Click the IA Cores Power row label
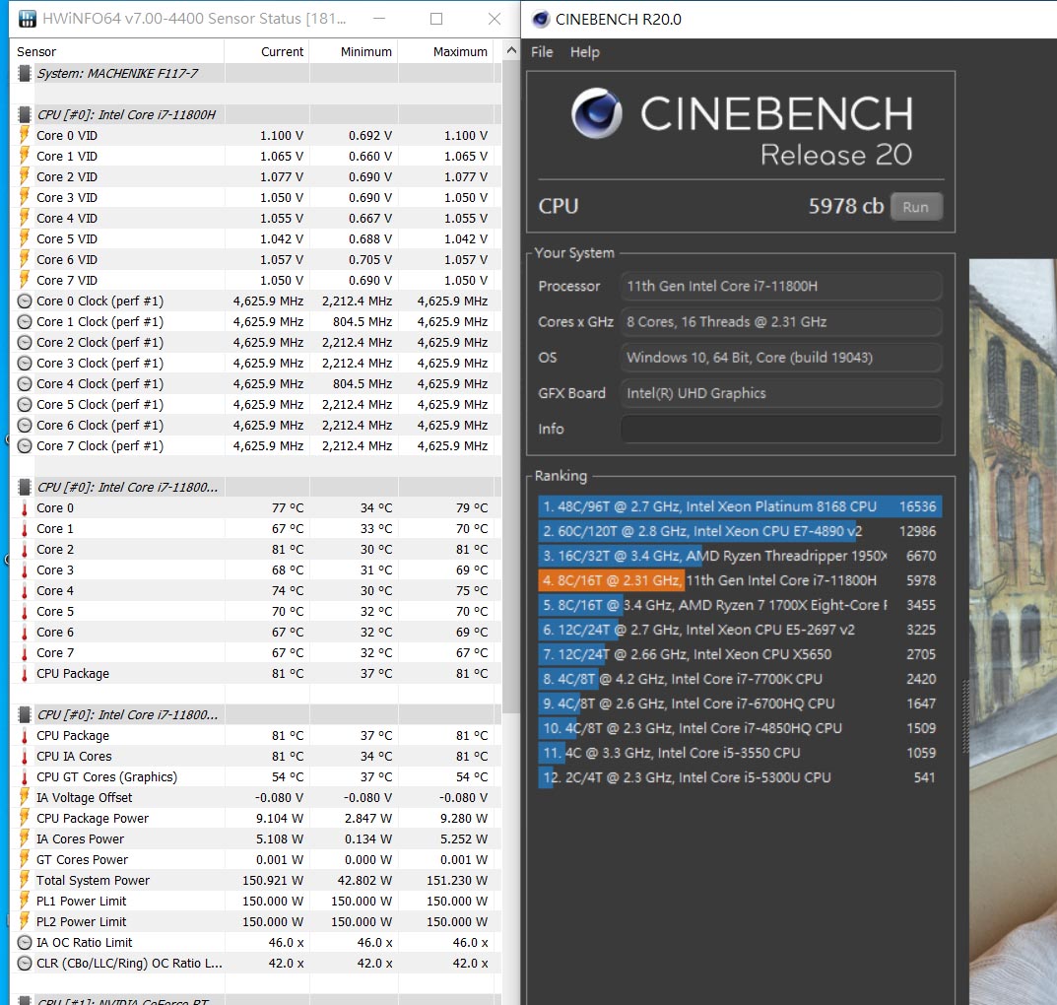Image resolution: width=1057 pixels, height=1005 pixels. point(80,839)
